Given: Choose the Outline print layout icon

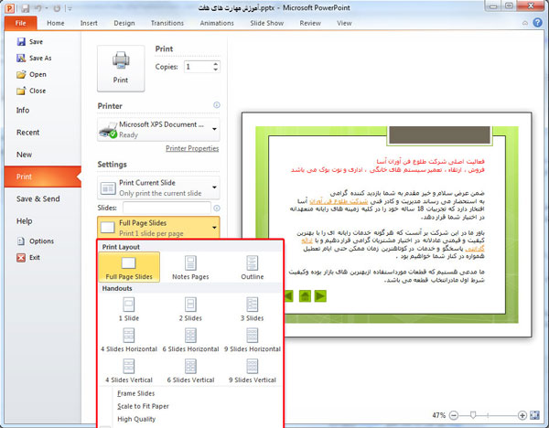Looking at the screenshot, I should point(252,263).
